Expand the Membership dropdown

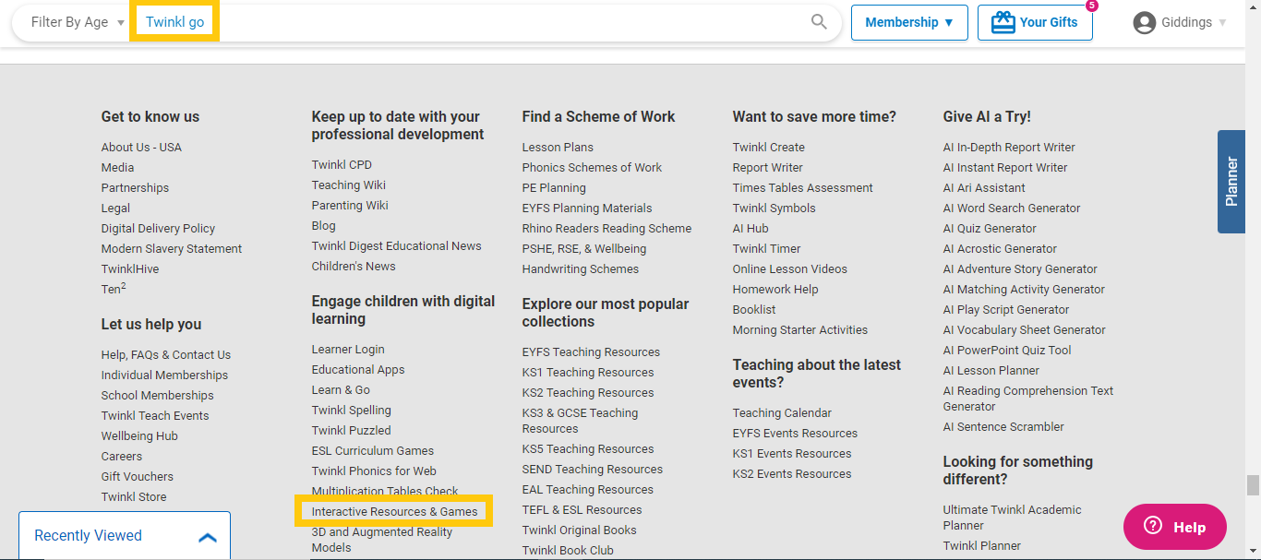click(x=909, y=22)
